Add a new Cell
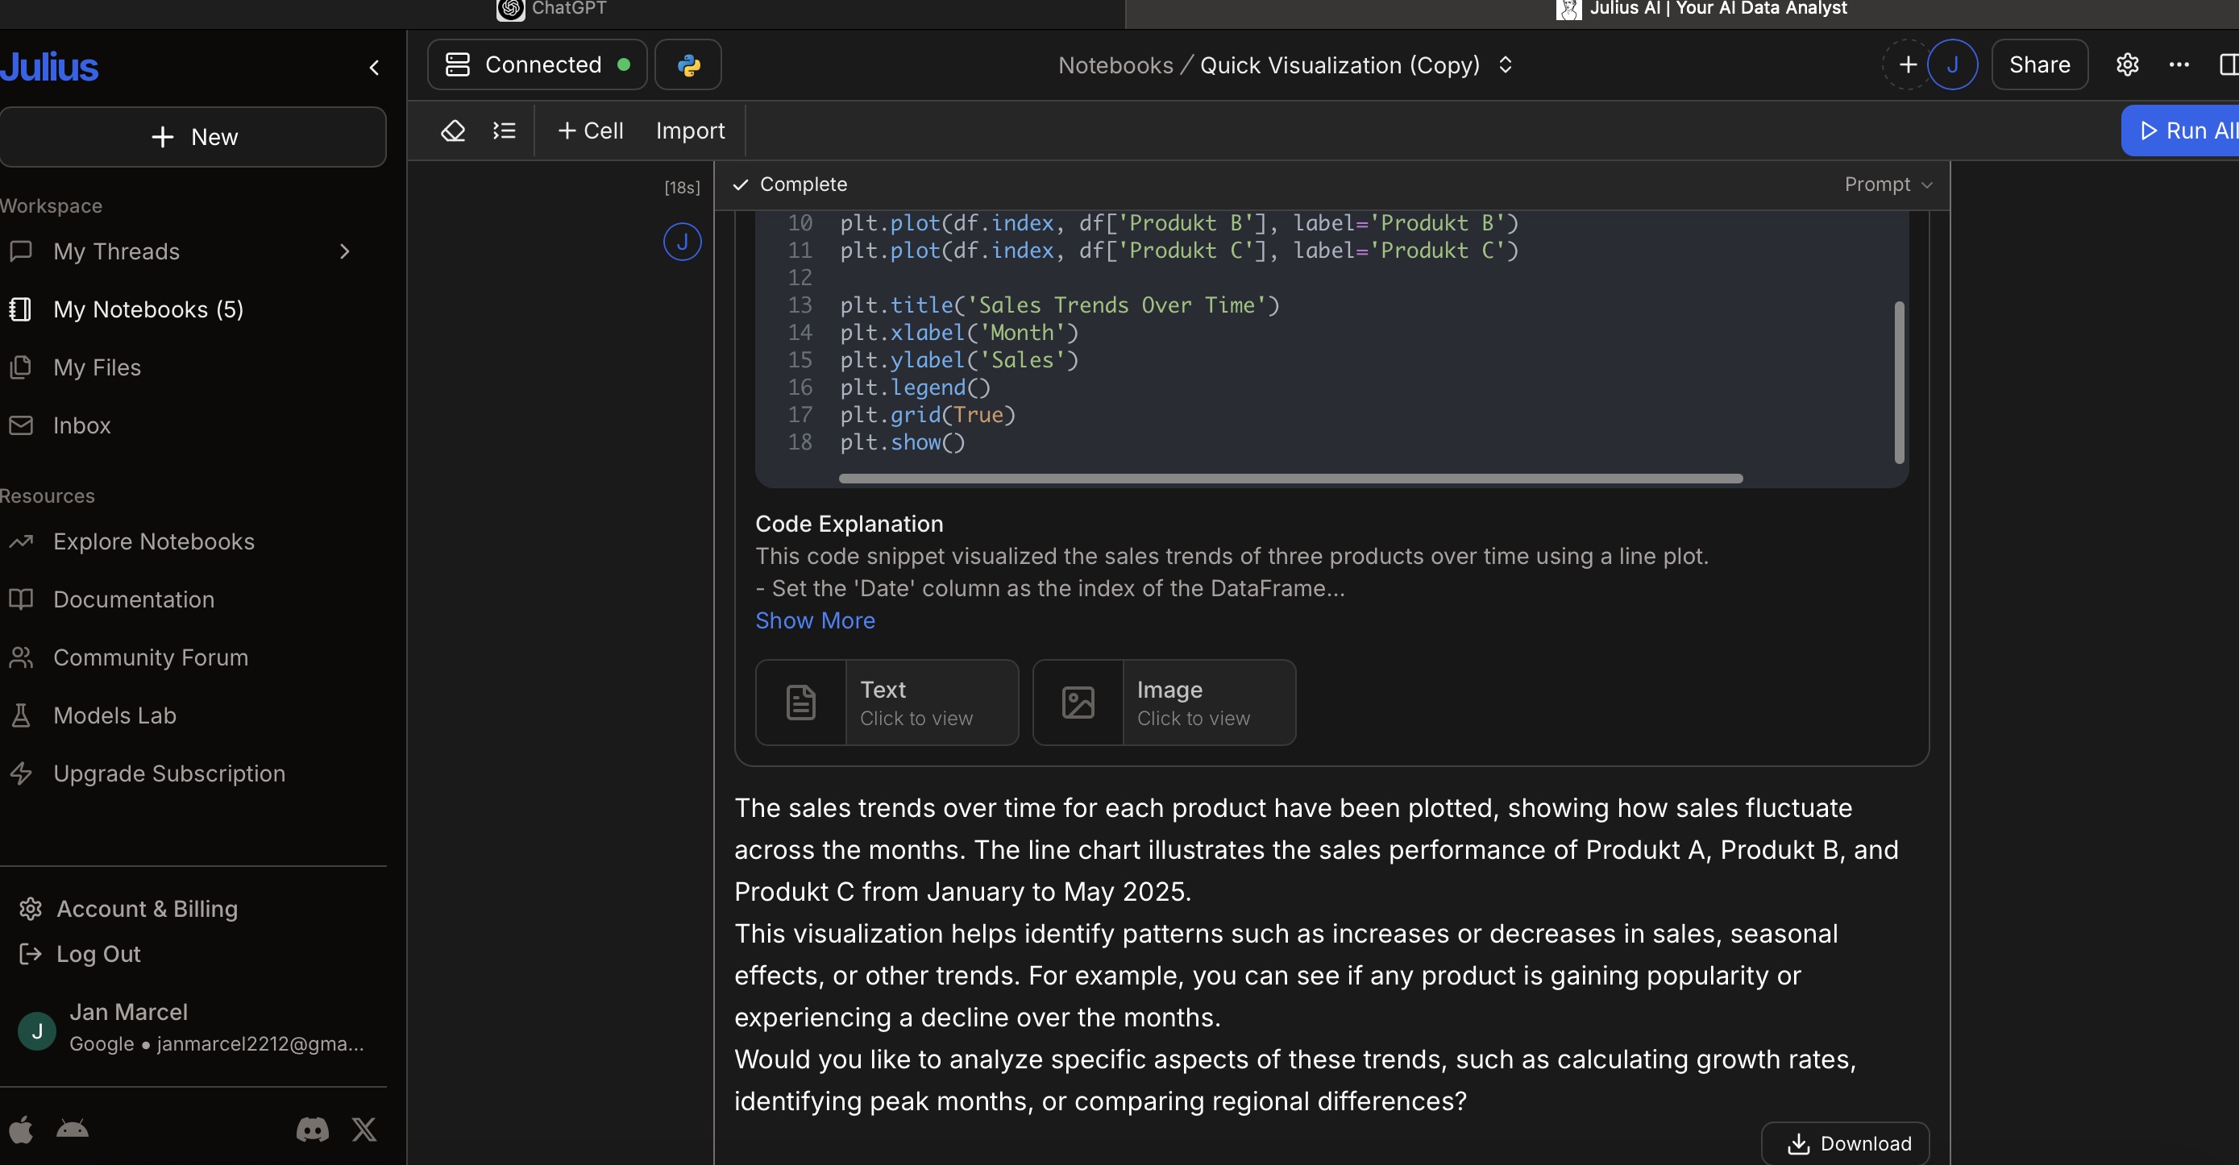 590,131
